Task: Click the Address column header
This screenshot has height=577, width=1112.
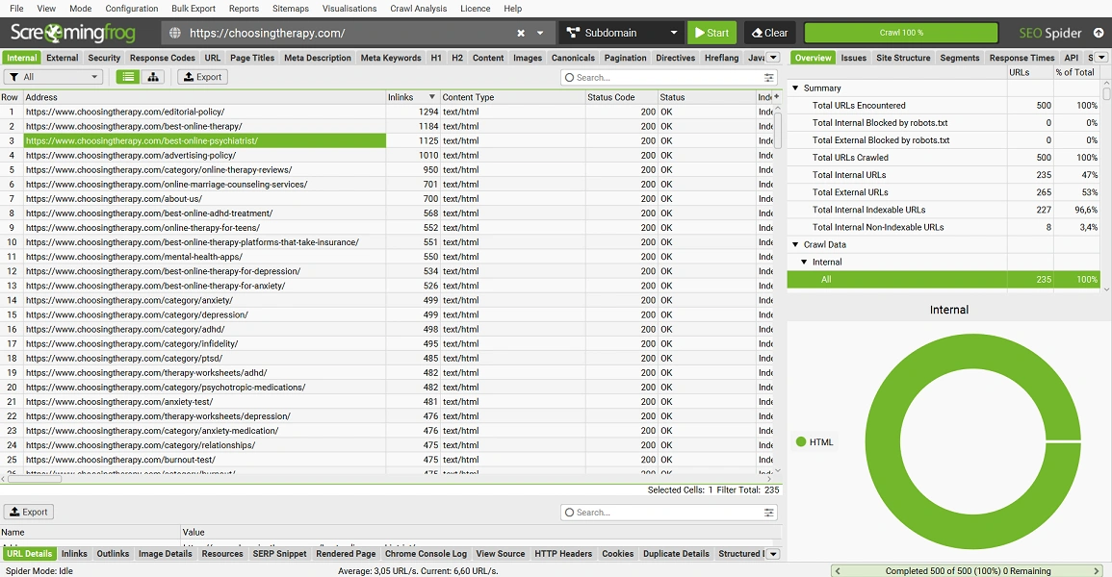Action: 204,97
